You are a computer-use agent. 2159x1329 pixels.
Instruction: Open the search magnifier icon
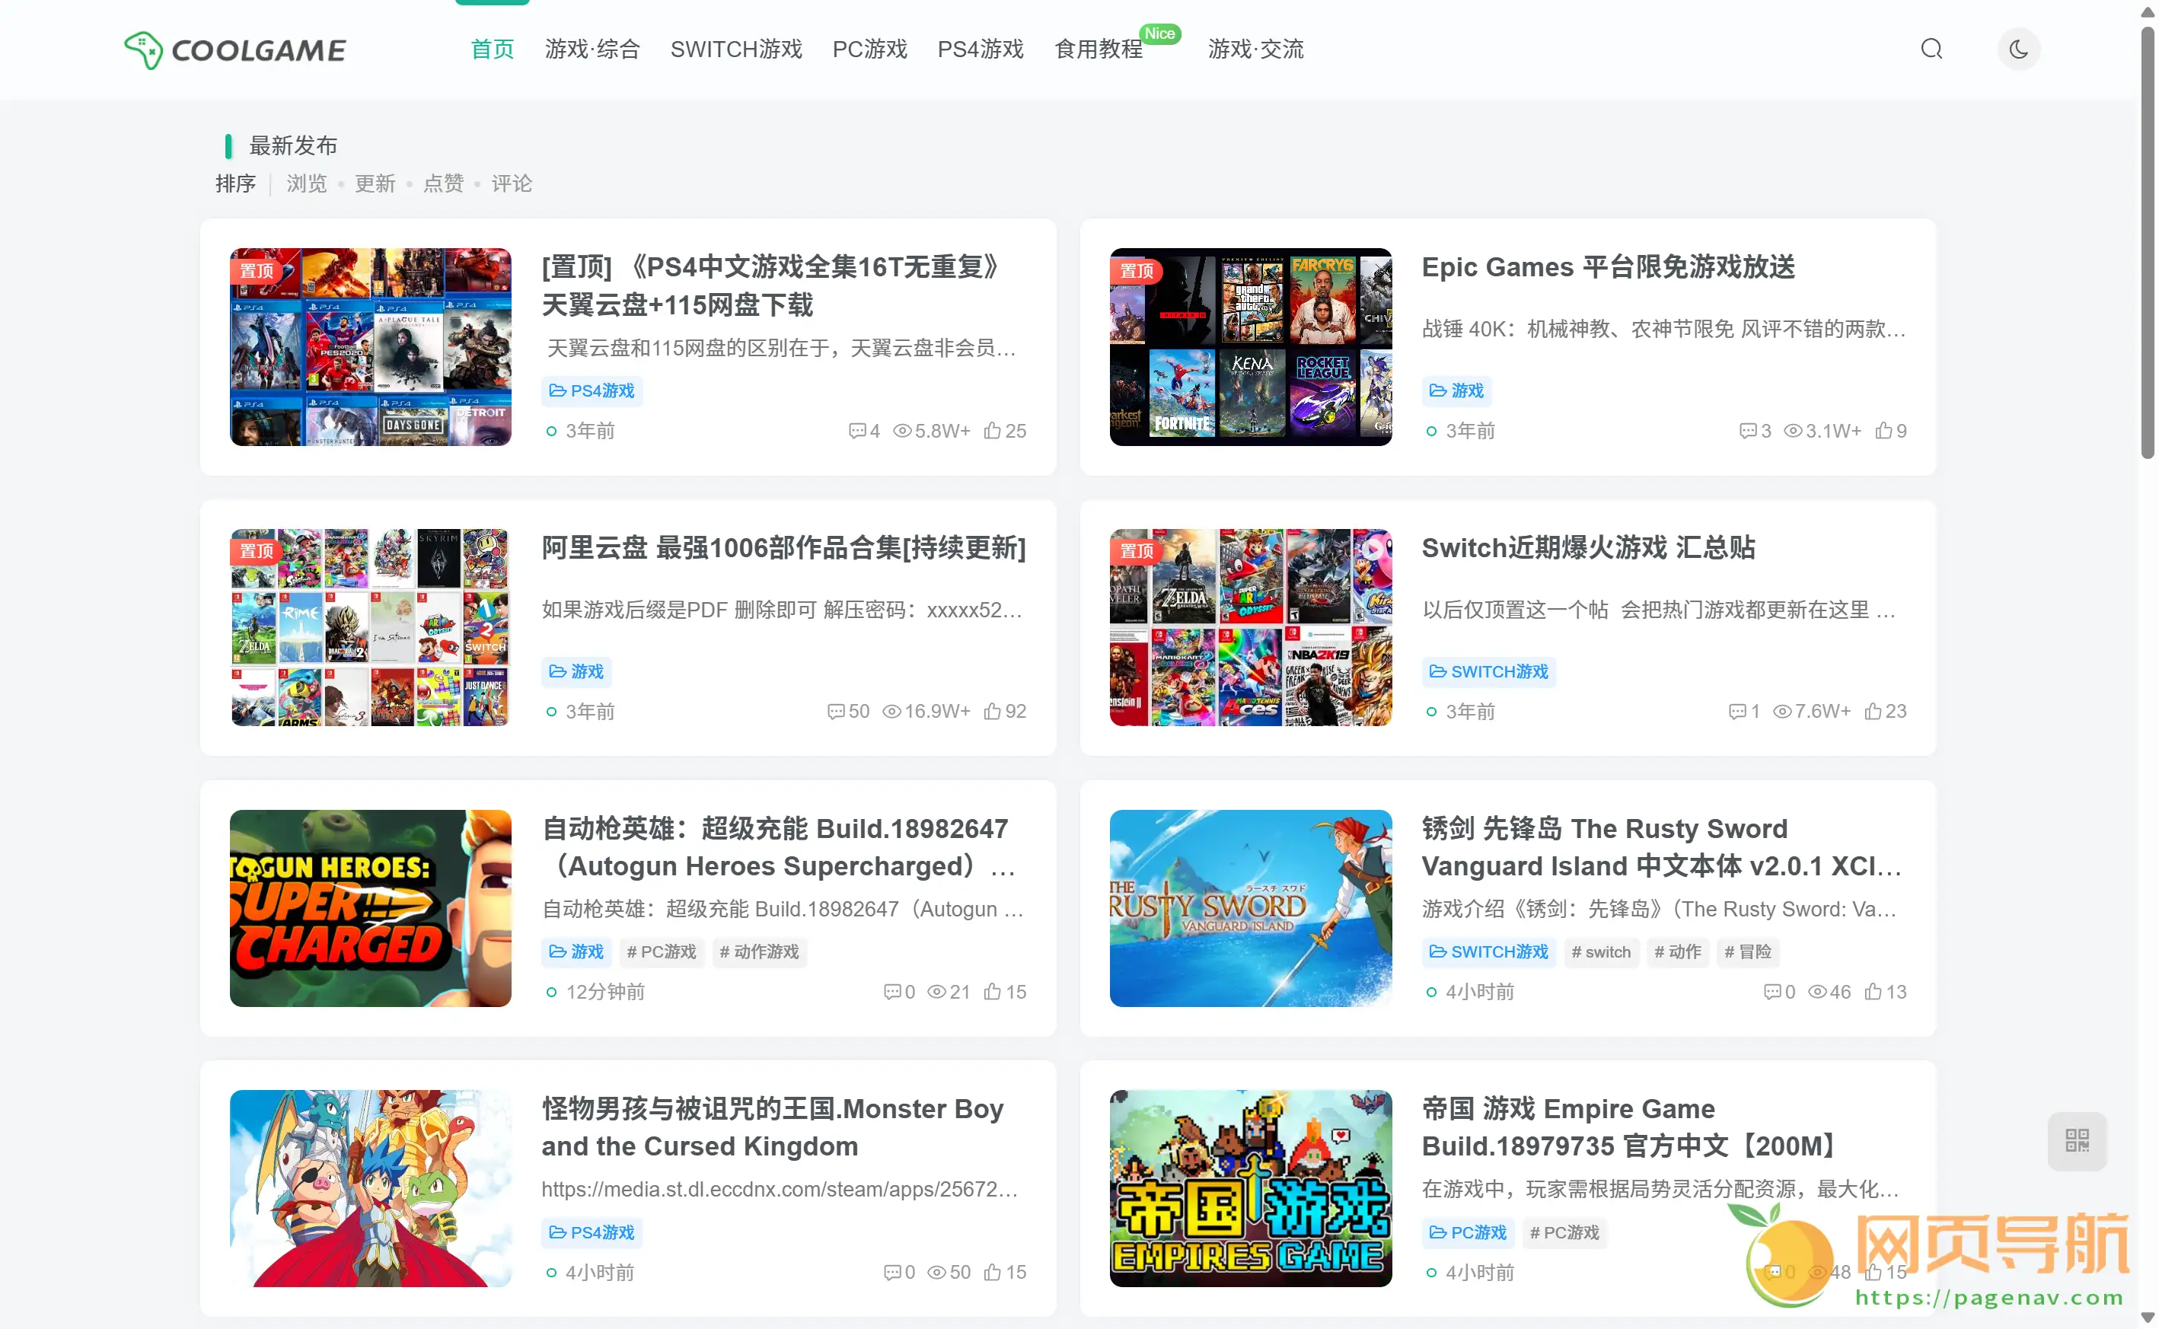(x=1931, y=49)
